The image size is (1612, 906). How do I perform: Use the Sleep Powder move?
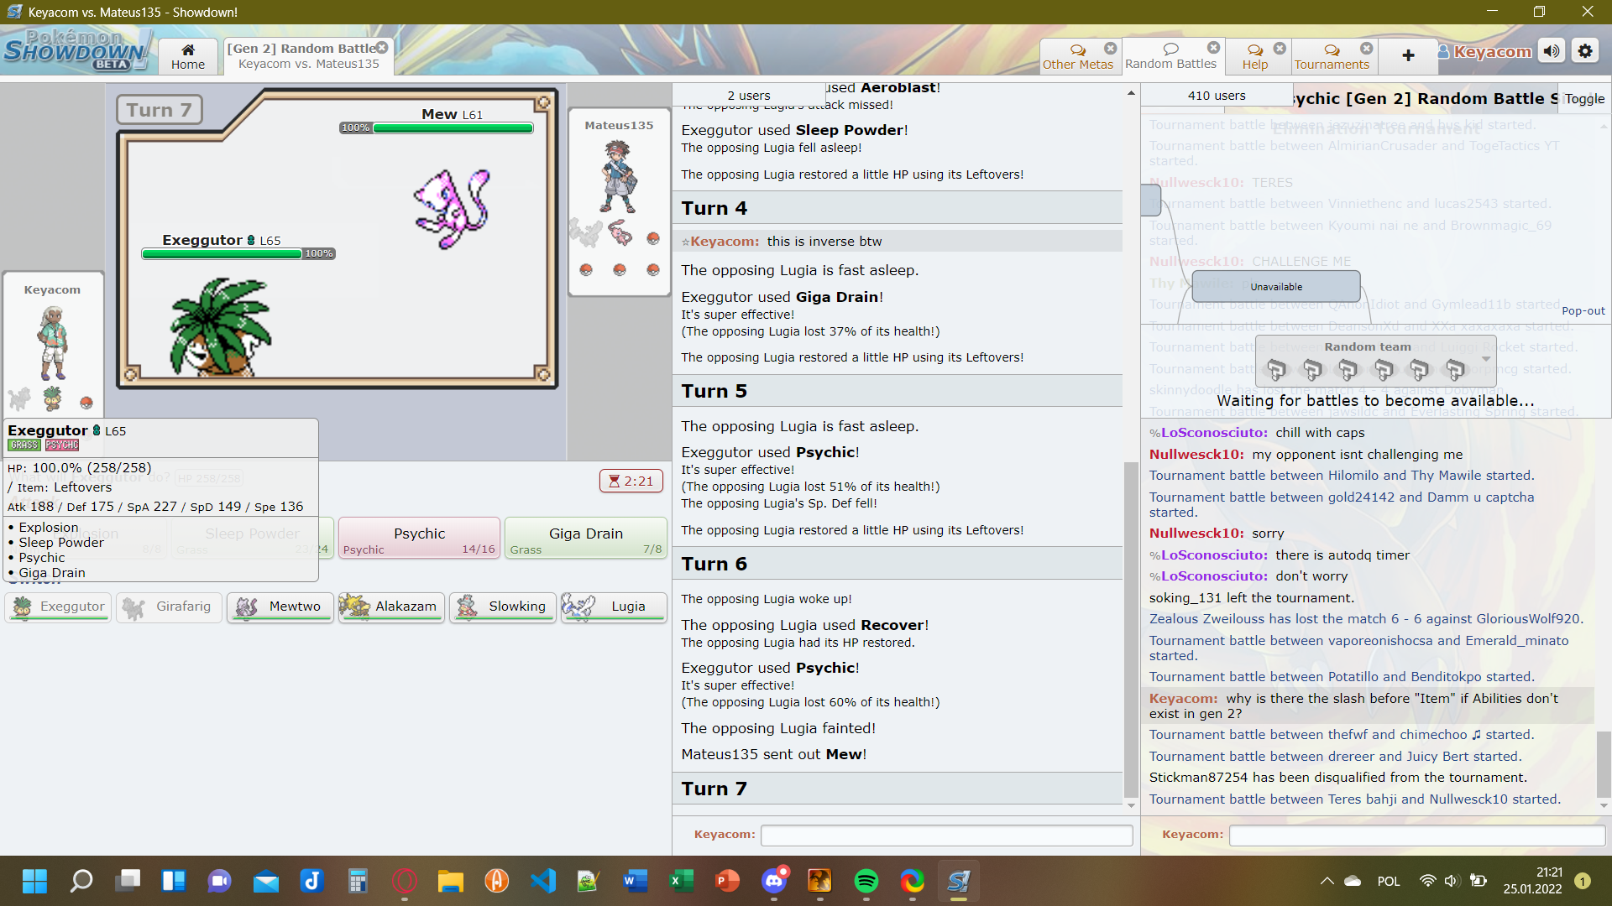tap(252, 538)
